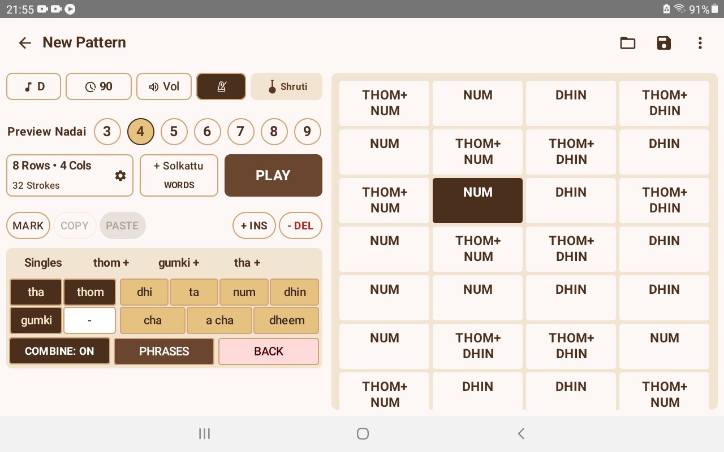Open the PHRASES panel
The width and height of the screenshot is (724, 452).
pos(164,351)
